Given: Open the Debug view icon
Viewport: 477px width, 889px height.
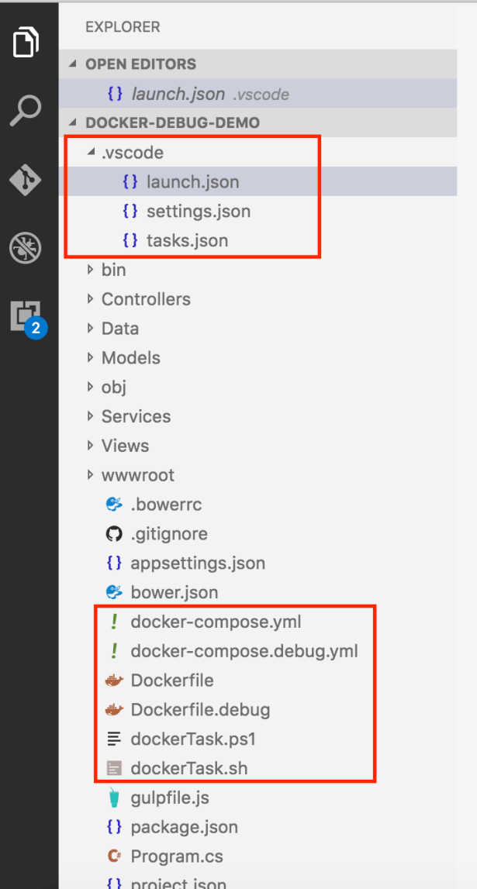Looking at the screenshot, I should point(26,248).
